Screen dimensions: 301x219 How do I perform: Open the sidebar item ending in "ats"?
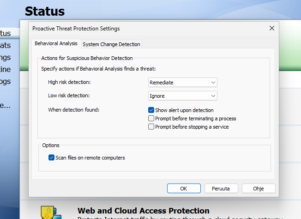click(x=6, y=45)
